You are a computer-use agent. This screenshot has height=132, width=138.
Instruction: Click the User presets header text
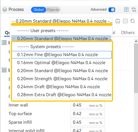pyautogui.click(x=43, y=31)
